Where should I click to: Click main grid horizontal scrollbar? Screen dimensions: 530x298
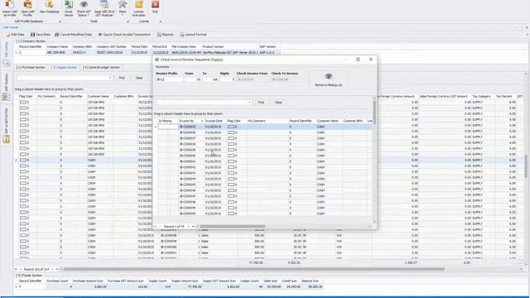click(254, 269)
